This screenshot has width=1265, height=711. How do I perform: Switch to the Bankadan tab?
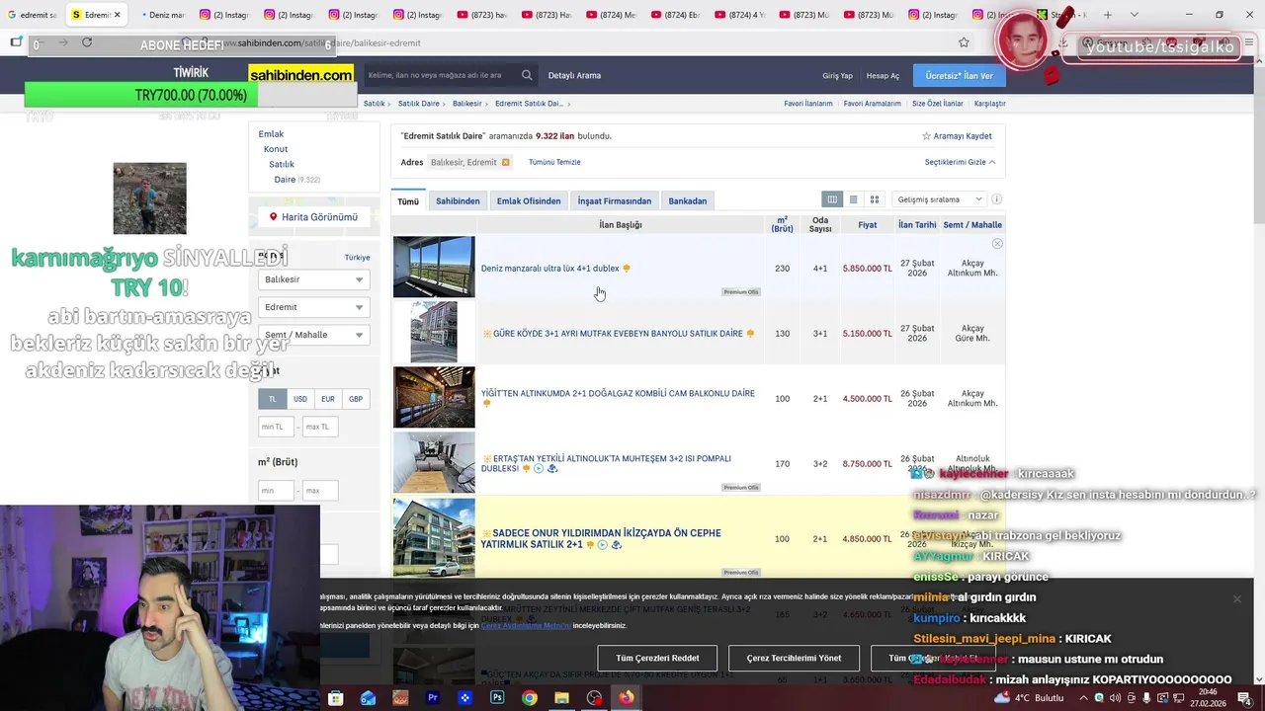(688, 200)
